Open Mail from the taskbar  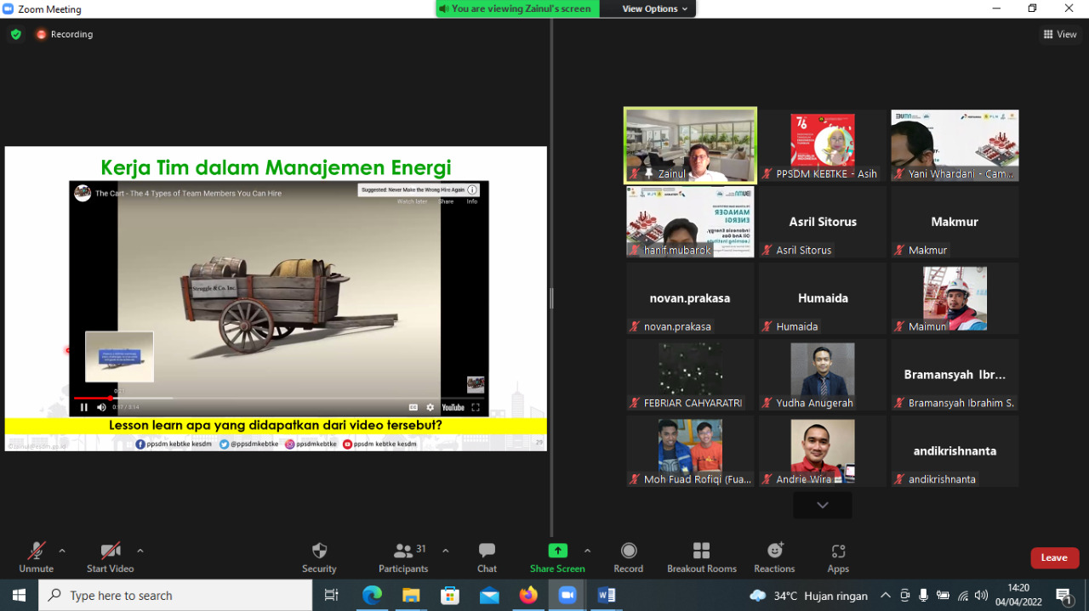click(489, 596)
